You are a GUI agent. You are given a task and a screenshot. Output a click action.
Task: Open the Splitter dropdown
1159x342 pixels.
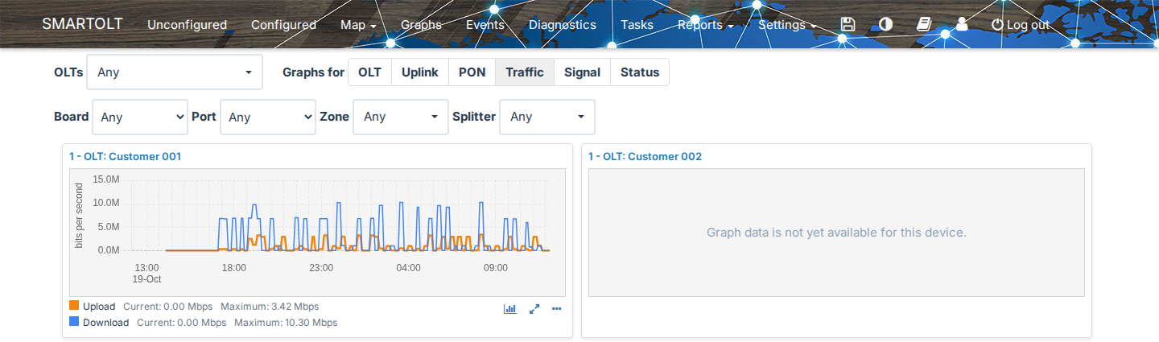click(x=547, y=117)
